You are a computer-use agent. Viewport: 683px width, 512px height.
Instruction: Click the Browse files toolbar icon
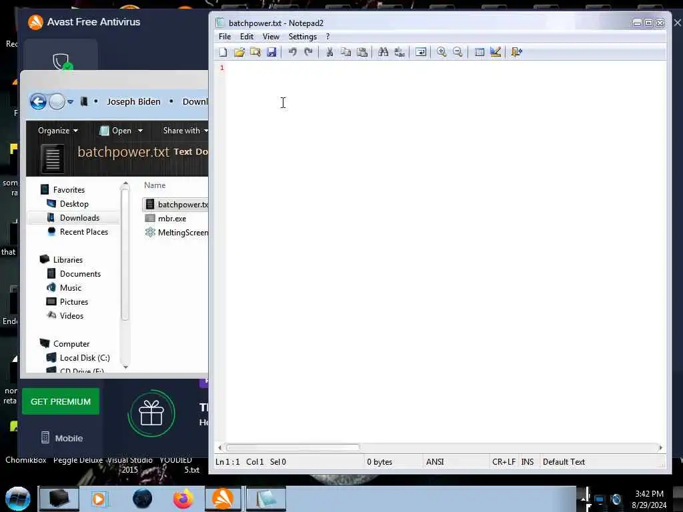(x=255, y=52)
